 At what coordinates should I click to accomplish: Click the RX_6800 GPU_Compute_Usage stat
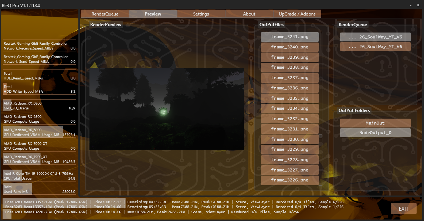click(x=40, y=119)
